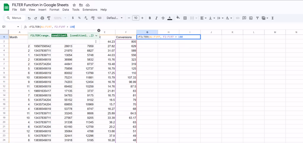Open the horizontal align dropdown
This screenshot has height=143, width=303.
coord(203,18)
